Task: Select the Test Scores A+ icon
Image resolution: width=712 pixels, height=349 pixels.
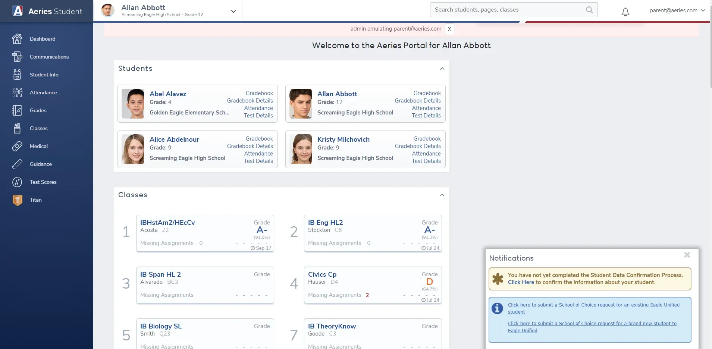Action: pyautogui.click(x=17, y=182)
